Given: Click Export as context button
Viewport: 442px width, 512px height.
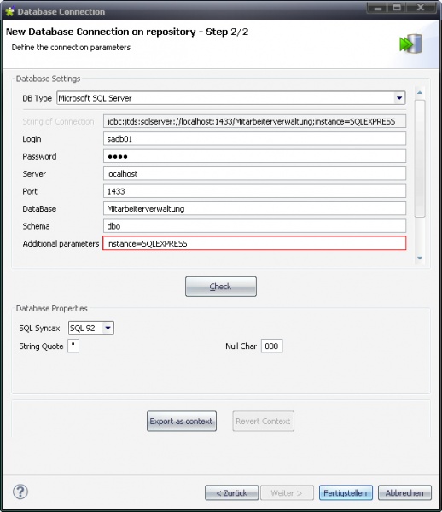Looking at the screenshot, I should pos(182,422).
